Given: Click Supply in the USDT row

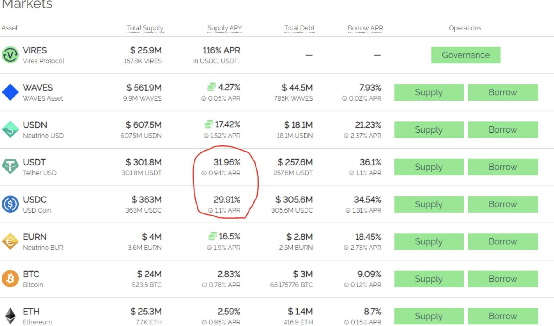Looking at the screenshot, I should (x=429, y=167).
